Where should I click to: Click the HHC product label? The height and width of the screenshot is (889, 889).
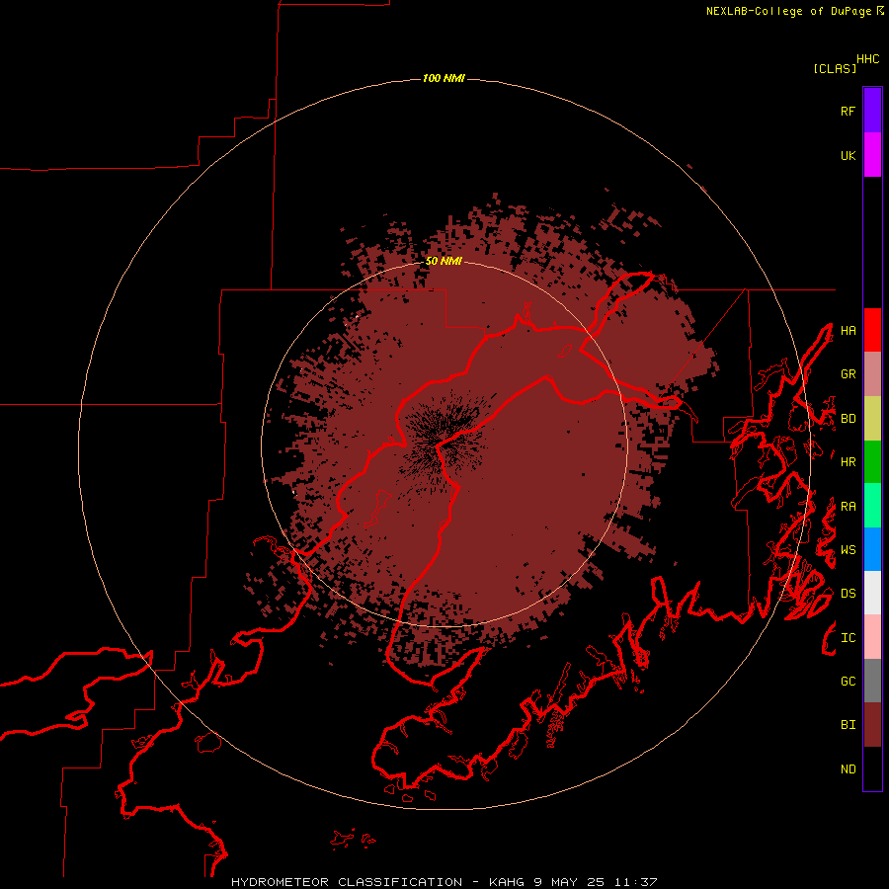coord(867,59)
